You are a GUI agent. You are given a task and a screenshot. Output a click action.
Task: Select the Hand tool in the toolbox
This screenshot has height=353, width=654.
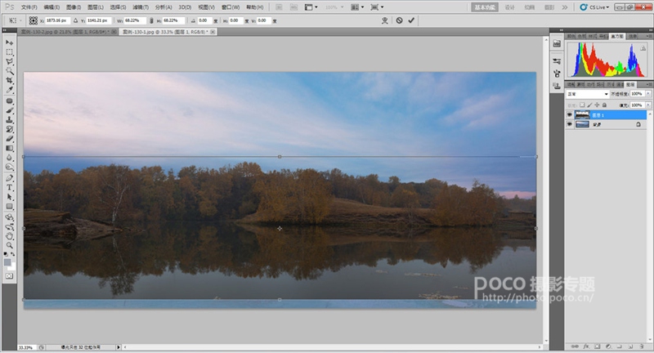pos(9,236)
